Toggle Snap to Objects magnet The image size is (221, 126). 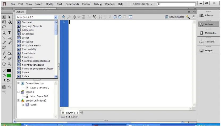coord(4,87)
